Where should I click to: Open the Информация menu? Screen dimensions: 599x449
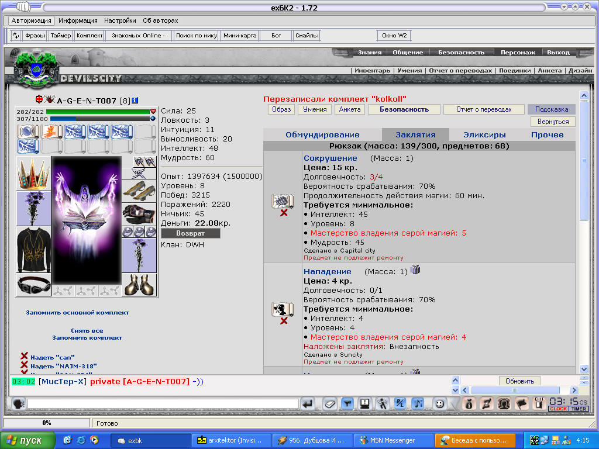tap(78, 20)
